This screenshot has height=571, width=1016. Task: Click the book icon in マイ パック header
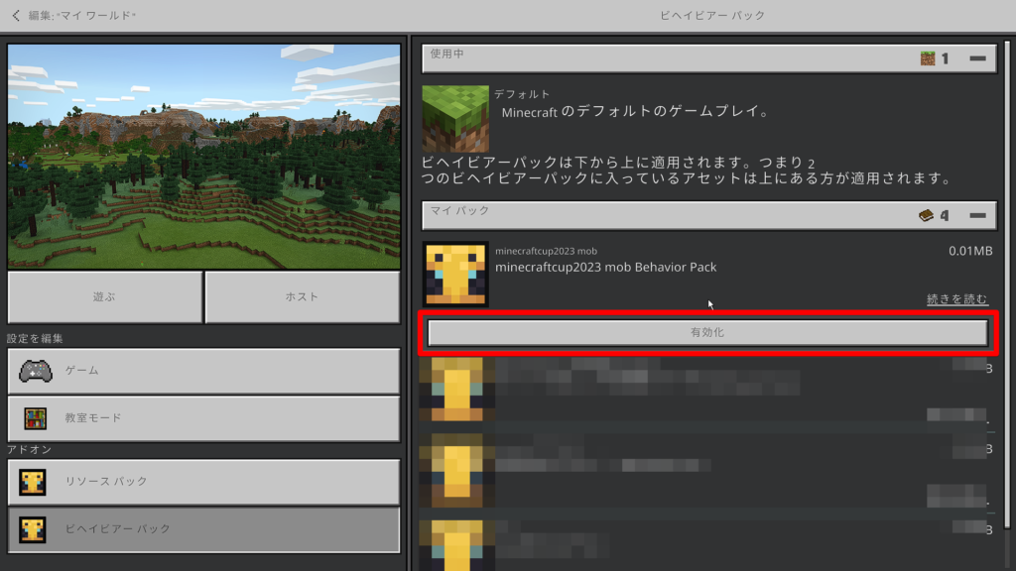coord(926,215)
